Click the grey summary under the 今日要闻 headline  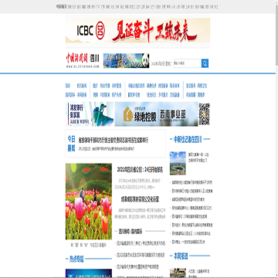107,149
